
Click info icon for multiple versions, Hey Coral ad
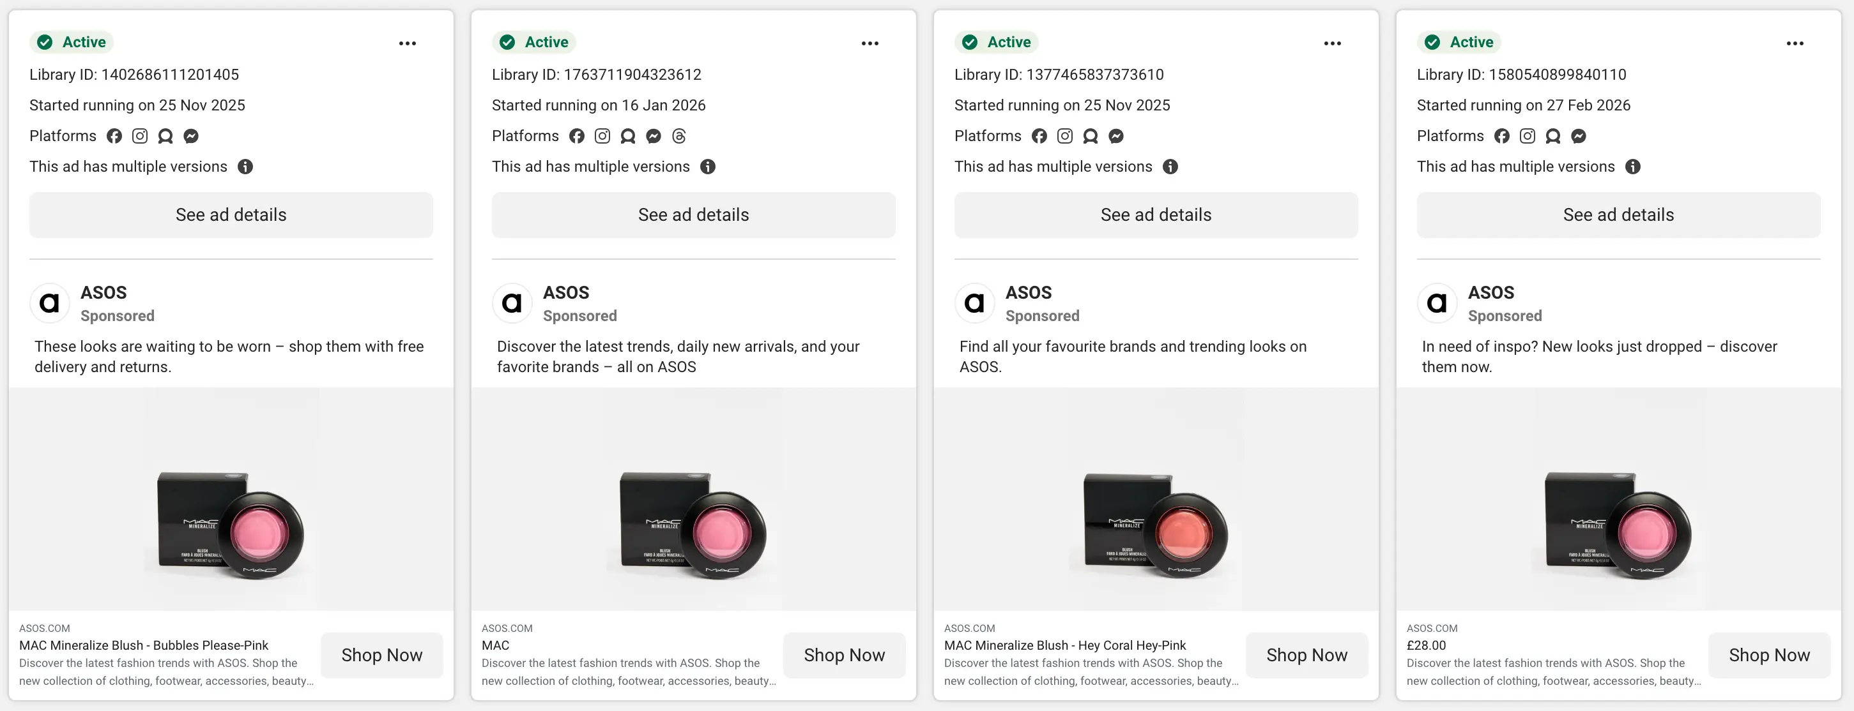coord(1170,167)
